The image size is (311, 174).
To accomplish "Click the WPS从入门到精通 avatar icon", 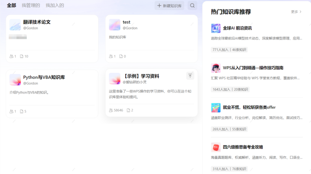I will tap(216, 68).
